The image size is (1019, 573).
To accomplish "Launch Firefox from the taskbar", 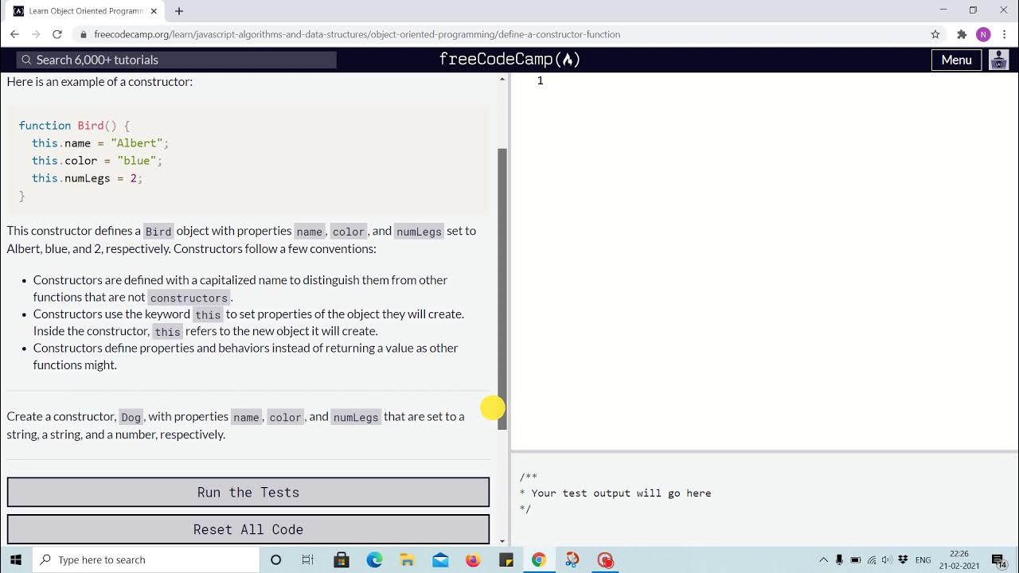I will pos(473,559).
